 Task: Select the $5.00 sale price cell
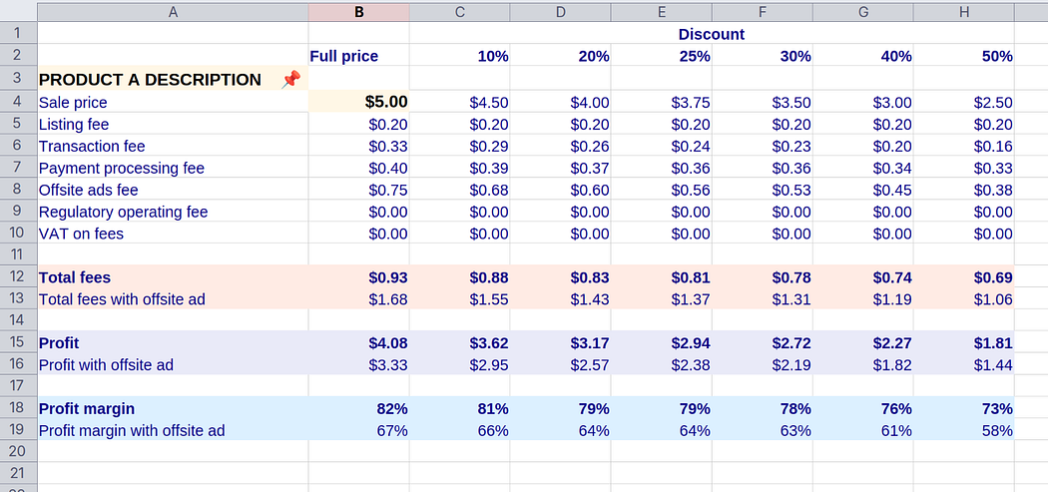(x=359, y=102)
